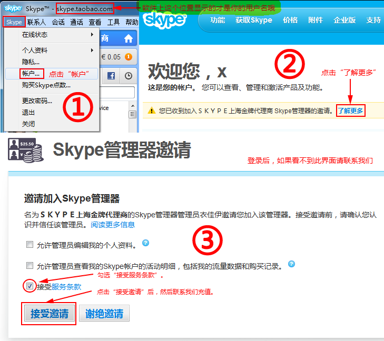This screenshot has width=384, height=341.
Task: Click help icon beside edit profile option
Action: tap(145, 243)
